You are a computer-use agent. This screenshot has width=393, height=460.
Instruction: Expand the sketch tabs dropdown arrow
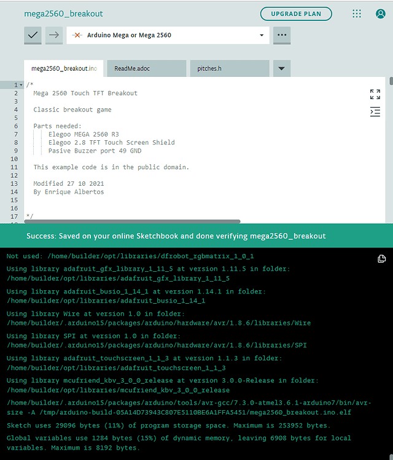tap(282, 68)
